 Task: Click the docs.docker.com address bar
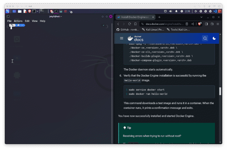click(165, 24)
